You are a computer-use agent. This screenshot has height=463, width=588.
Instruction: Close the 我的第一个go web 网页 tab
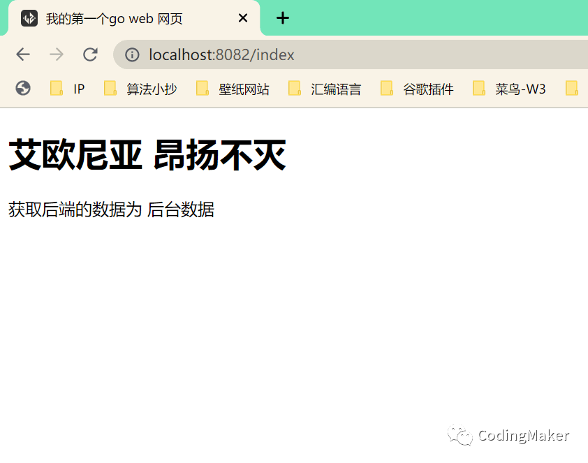pos(242,18)
